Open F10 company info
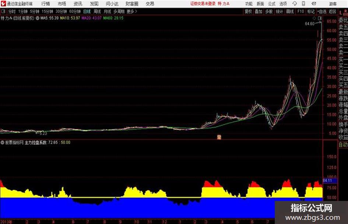This screenshot has width=348, height=224. (x=300, y=11)
